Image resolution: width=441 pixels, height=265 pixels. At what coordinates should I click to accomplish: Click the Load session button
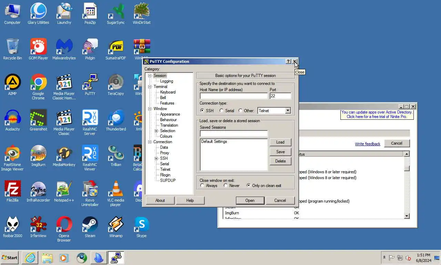coord(280,142)
